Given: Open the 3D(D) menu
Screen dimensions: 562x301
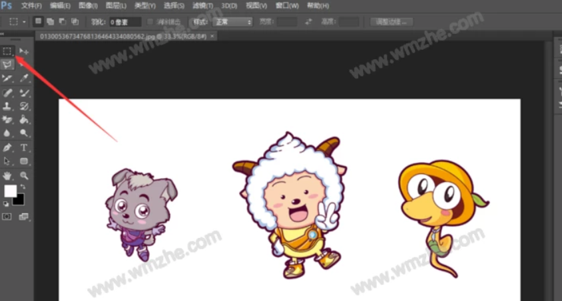Looking at the screenshot, I should point(229,6).
